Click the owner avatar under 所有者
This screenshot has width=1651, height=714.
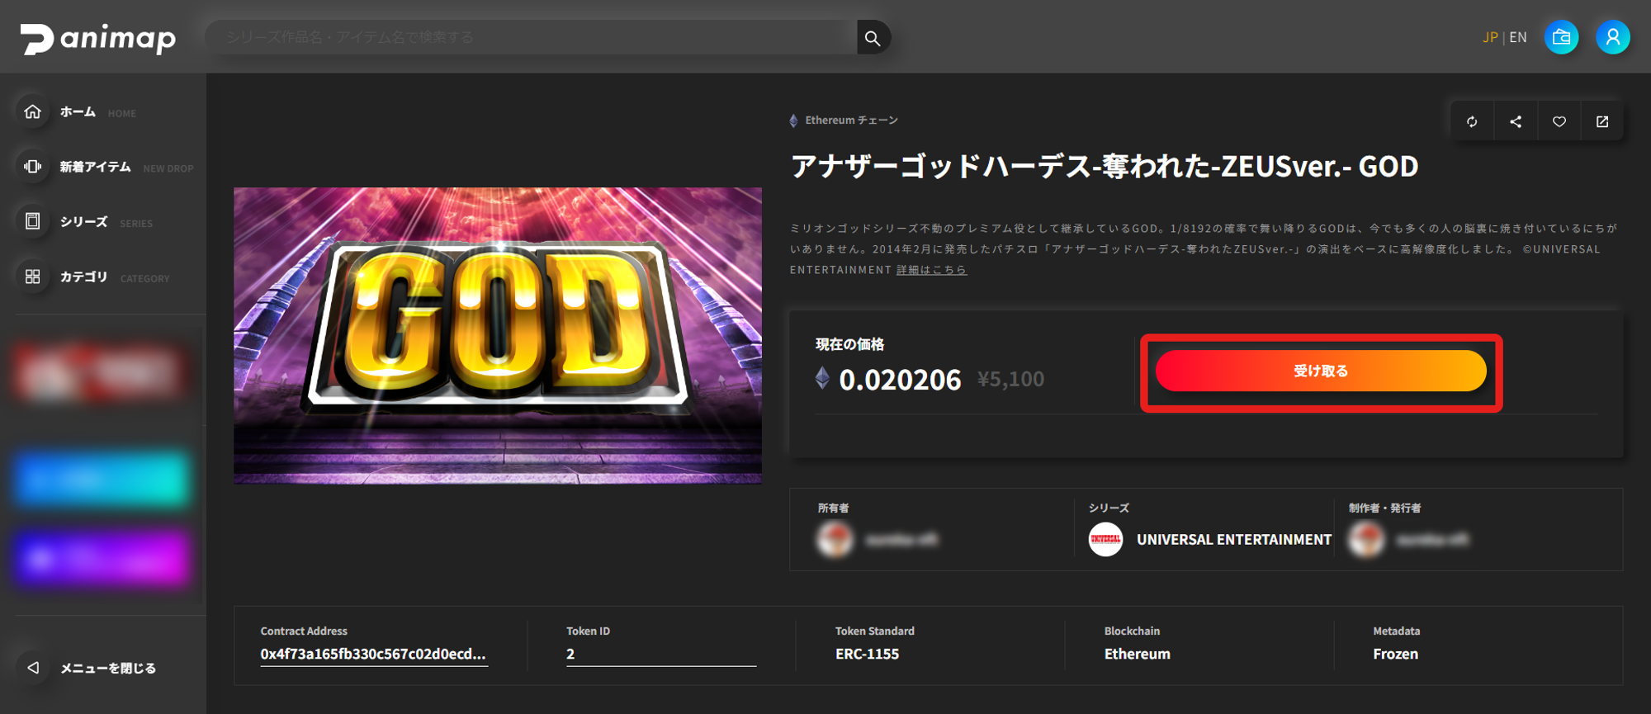click(x=835, y=540)
